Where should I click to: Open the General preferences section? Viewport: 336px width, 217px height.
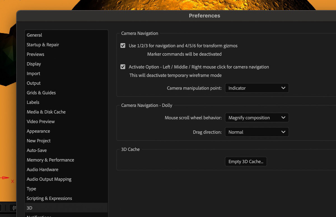pos(34,35)
